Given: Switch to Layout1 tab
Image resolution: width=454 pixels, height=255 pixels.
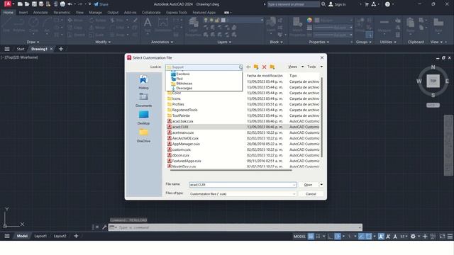Looking at the screenshot, I should (40, 236).
